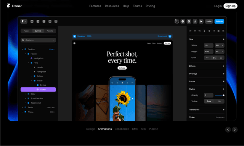Open the Features menu in the site header
The image size is (244, 146).
pyautogui.click(x=95, y=6)
